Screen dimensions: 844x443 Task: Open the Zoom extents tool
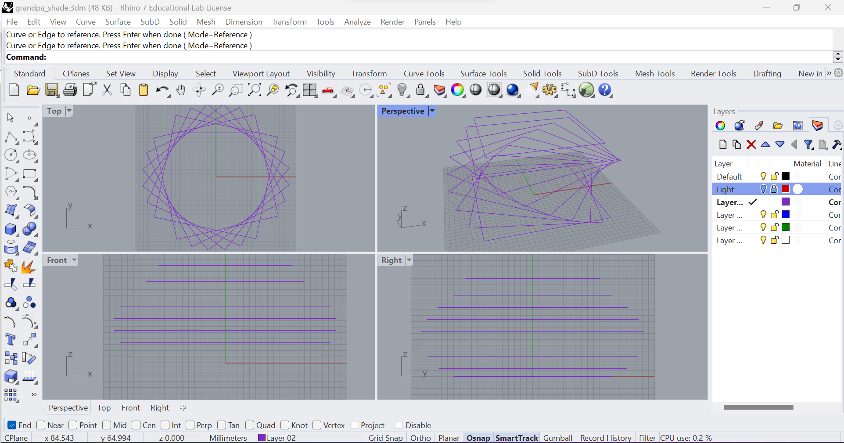255,91
